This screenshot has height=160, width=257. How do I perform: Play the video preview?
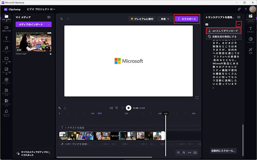tap(128, 108)
